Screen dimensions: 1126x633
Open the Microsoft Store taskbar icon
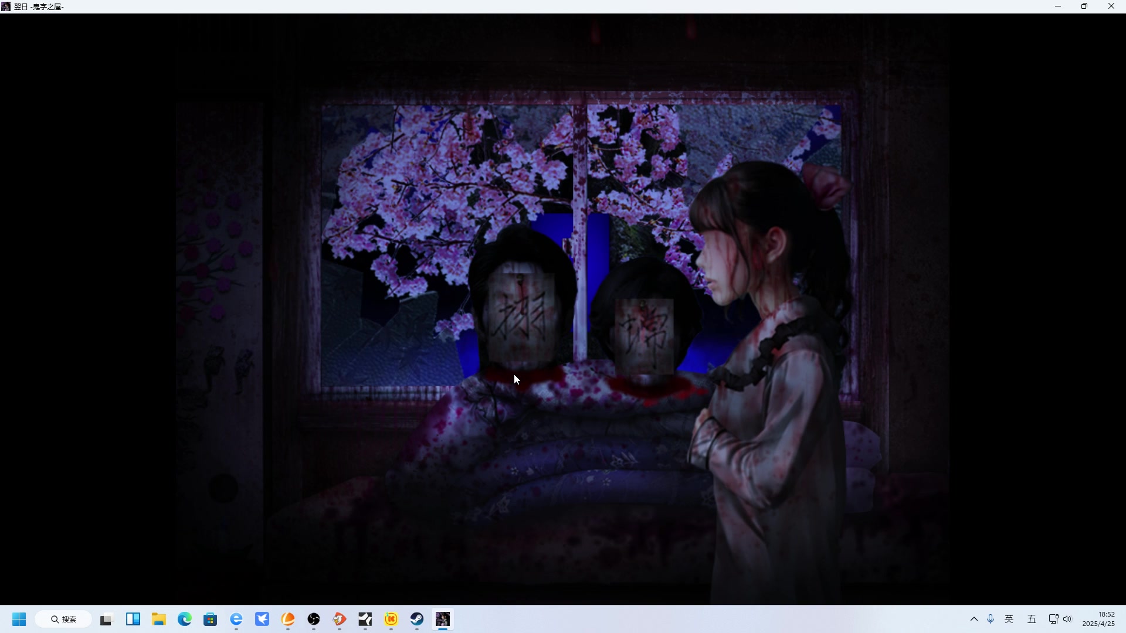pos(211,620)
